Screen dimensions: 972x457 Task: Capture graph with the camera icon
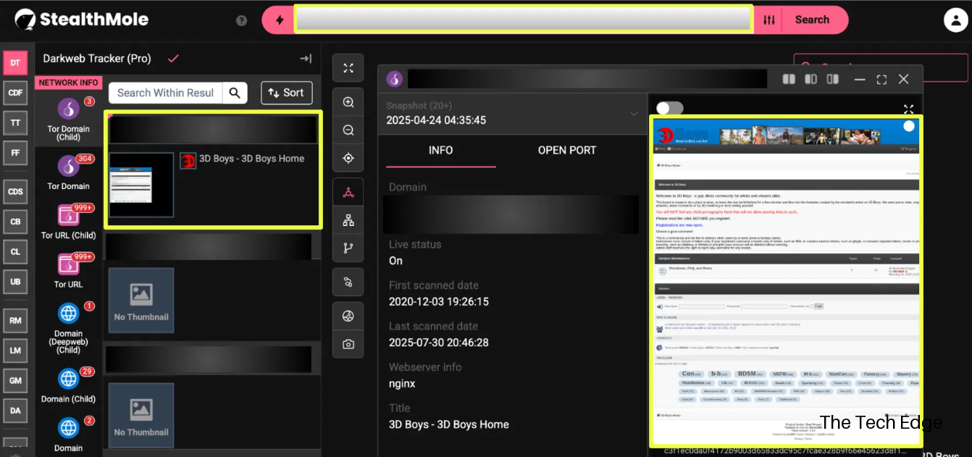click(348, 344)
